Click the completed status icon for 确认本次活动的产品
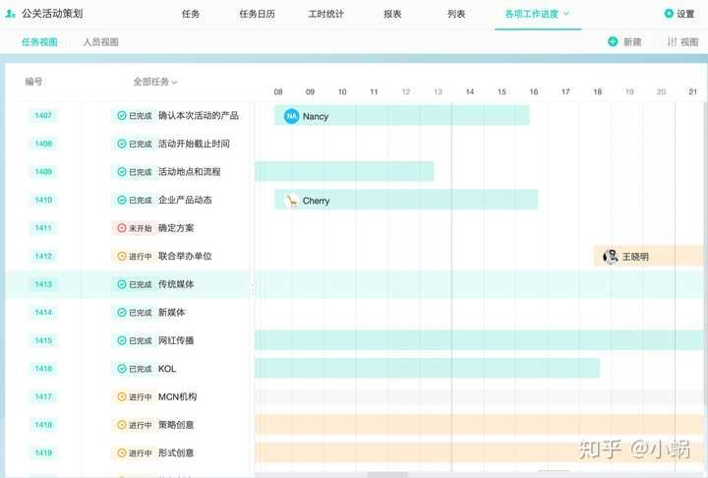 coord(122,116)
